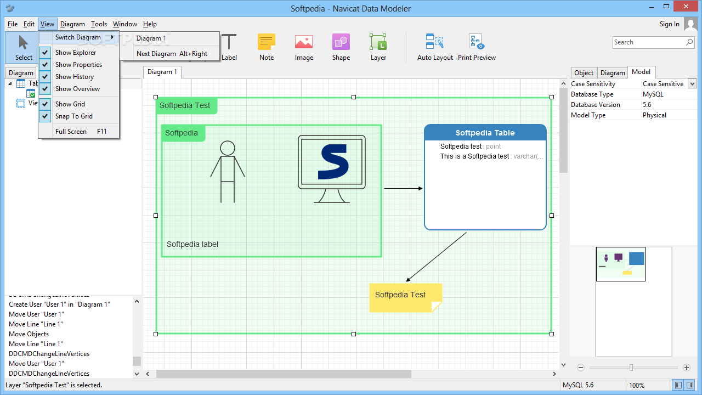Click into the Search input field
The height and width of the screenshot is (395, 702).
pos(649,42)
